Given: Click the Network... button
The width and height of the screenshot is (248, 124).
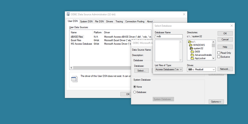Looking at the screenshot, I should point(225,69).
